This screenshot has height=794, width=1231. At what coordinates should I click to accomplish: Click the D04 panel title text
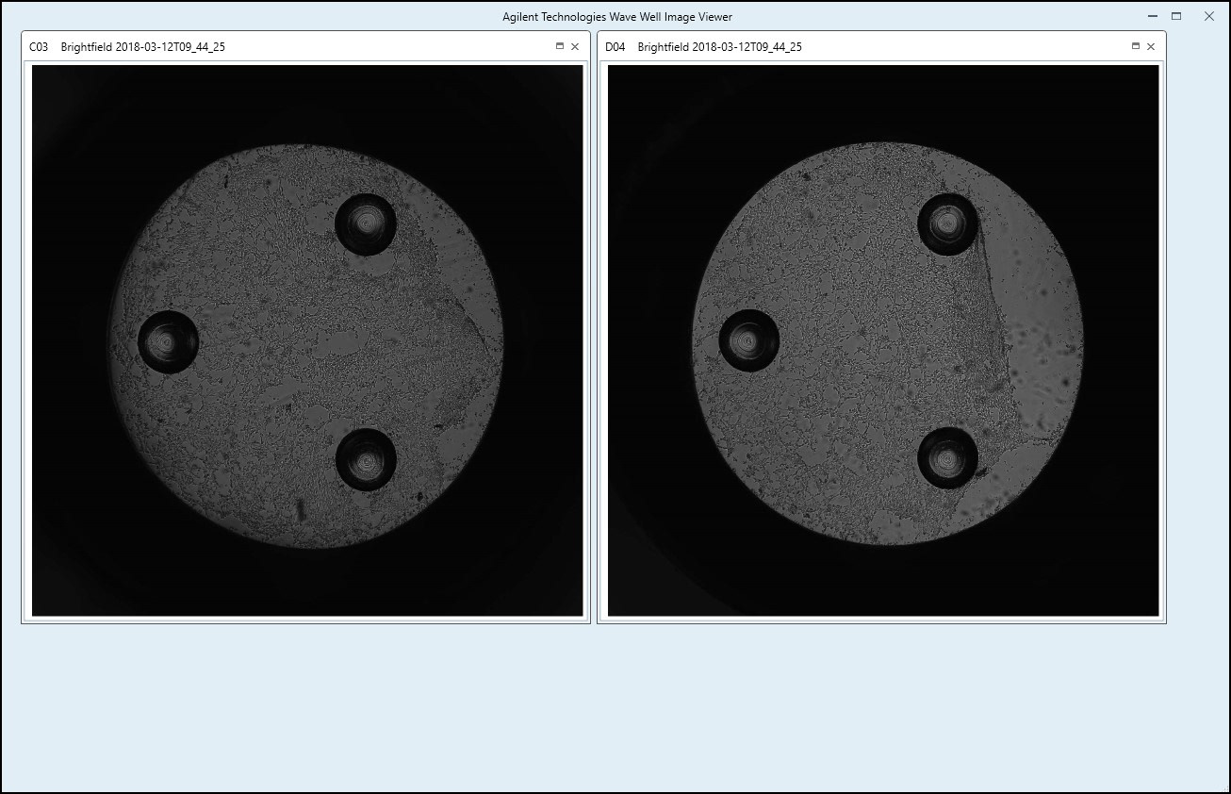click(x=703, y=47)
